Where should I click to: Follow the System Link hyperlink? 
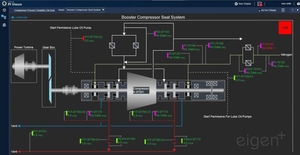(22, 17)
